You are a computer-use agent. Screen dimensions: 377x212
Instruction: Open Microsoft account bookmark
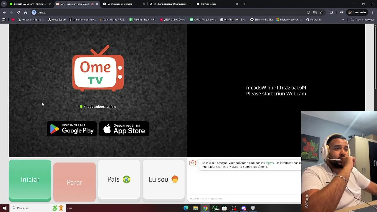[289, 20]
